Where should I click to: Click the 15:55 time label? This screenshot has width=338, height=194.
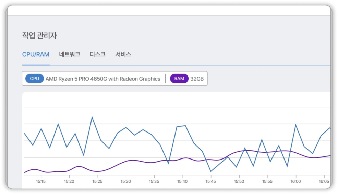tap(267, 181)
